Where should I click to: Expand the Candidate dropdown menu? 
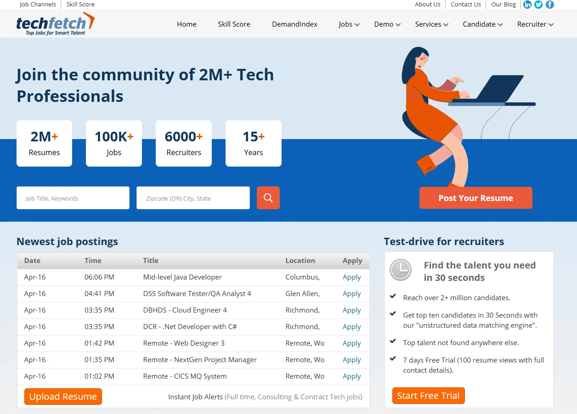[483, 24]
